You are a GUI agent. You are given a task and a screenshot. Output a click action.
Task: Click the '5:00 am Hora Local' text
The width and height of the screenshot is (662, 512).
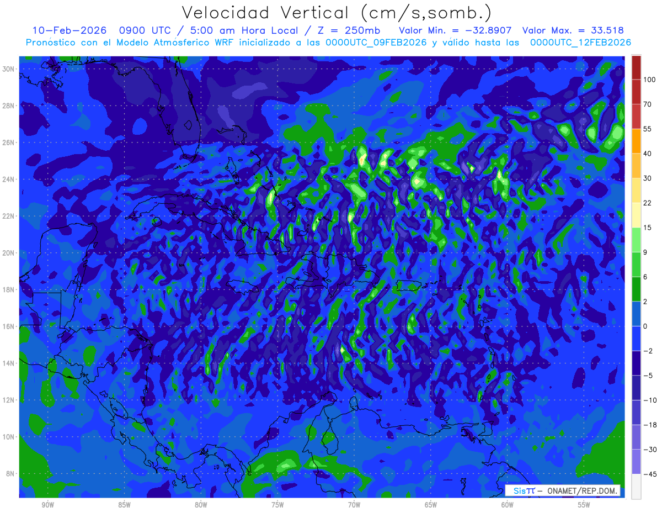(252, 30)
